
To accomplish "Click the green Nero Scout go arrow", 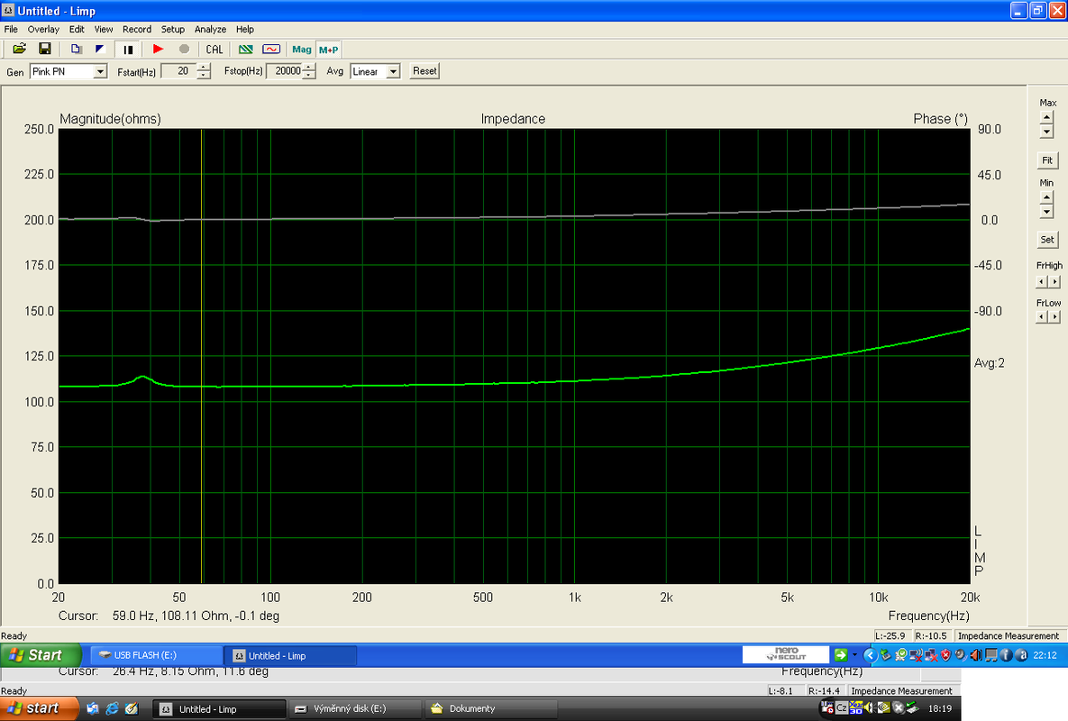I will click(841, 655).
